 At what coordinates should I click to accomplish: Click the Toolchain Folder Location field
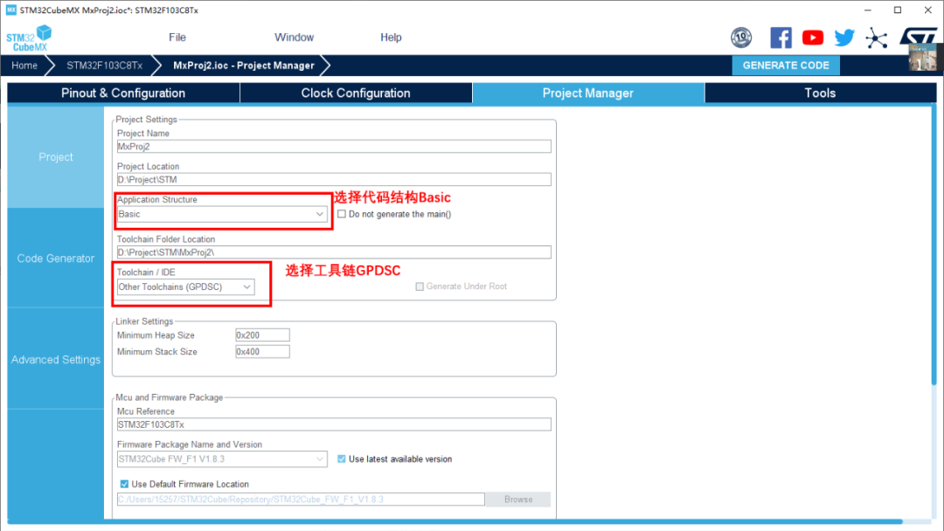[x=334, y=252]
